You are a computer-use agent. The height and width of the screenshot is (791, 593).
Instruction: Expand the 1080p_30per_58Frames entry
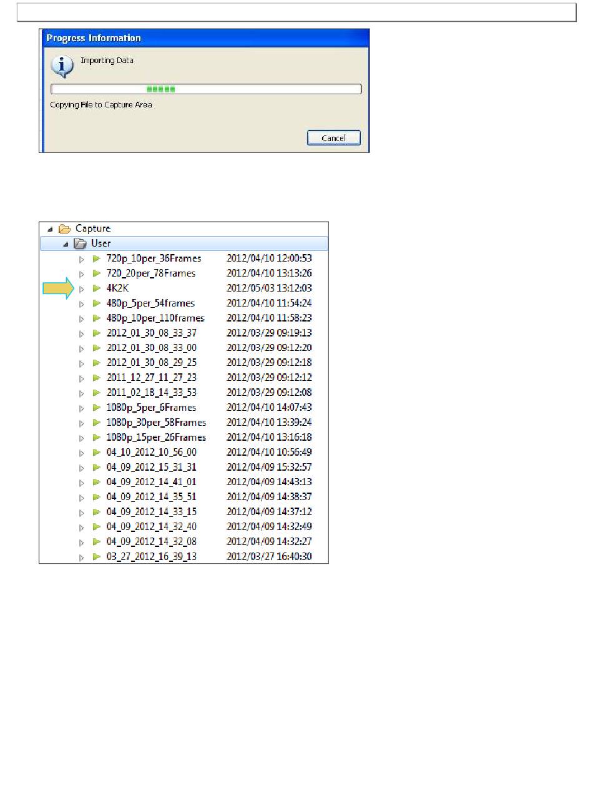pyautogui.click(x=81, y=423)
